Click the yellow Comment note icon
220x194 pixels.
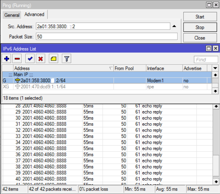[x=54, y=59]
